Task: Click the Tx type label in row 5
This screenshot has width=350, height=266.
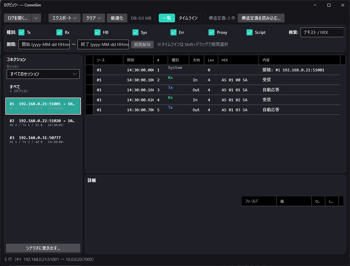Action: coord(170,108)
